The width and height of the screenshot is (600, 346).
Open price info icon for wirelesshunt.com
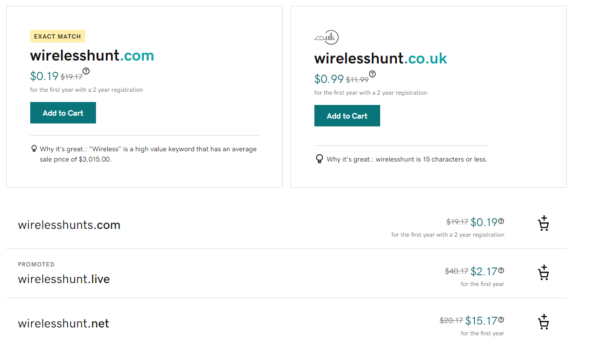(x=86, y=71)
